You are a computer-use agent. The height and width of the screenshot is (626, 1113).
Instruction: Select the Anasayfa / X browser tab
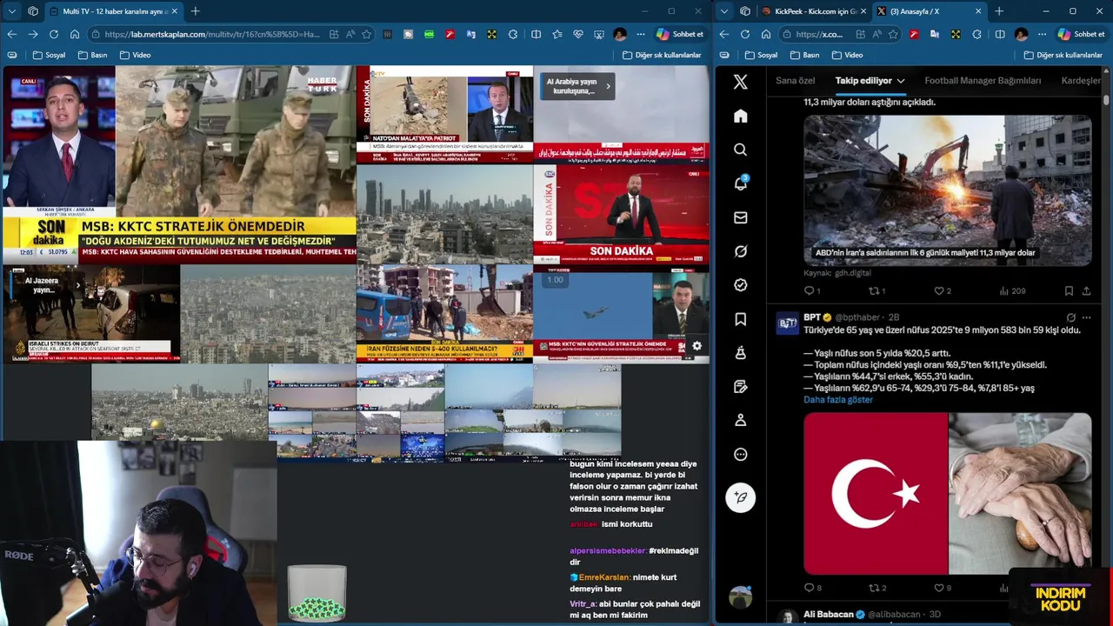coord(929,11)
